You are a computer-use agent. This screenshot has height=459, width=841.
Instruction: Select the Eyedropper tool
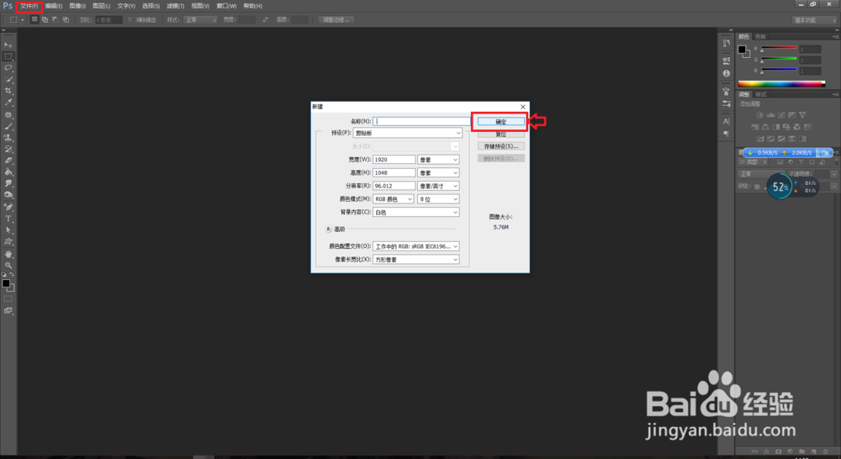[x=8, y=103]
